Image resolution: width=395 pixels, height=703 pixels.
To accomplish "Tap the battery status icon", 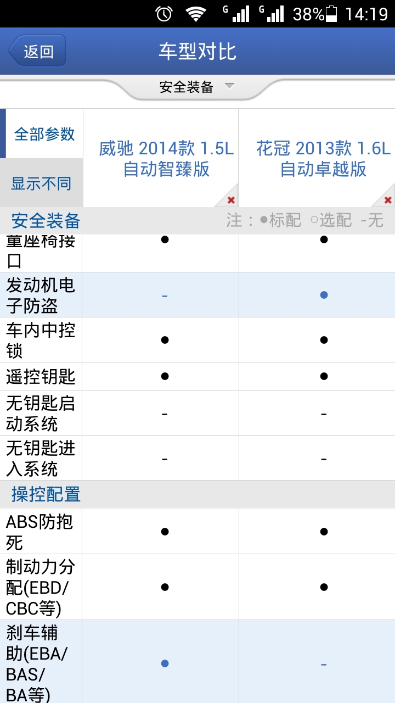I will point(331,14).
